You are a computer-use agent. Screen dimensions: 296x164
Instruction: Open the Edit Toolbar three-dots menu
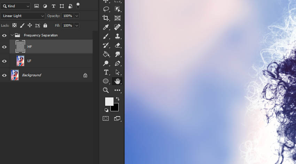coord(117,90)
